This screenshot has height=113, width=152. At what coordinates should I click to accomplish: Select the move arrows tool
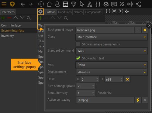tap(127, 11)
